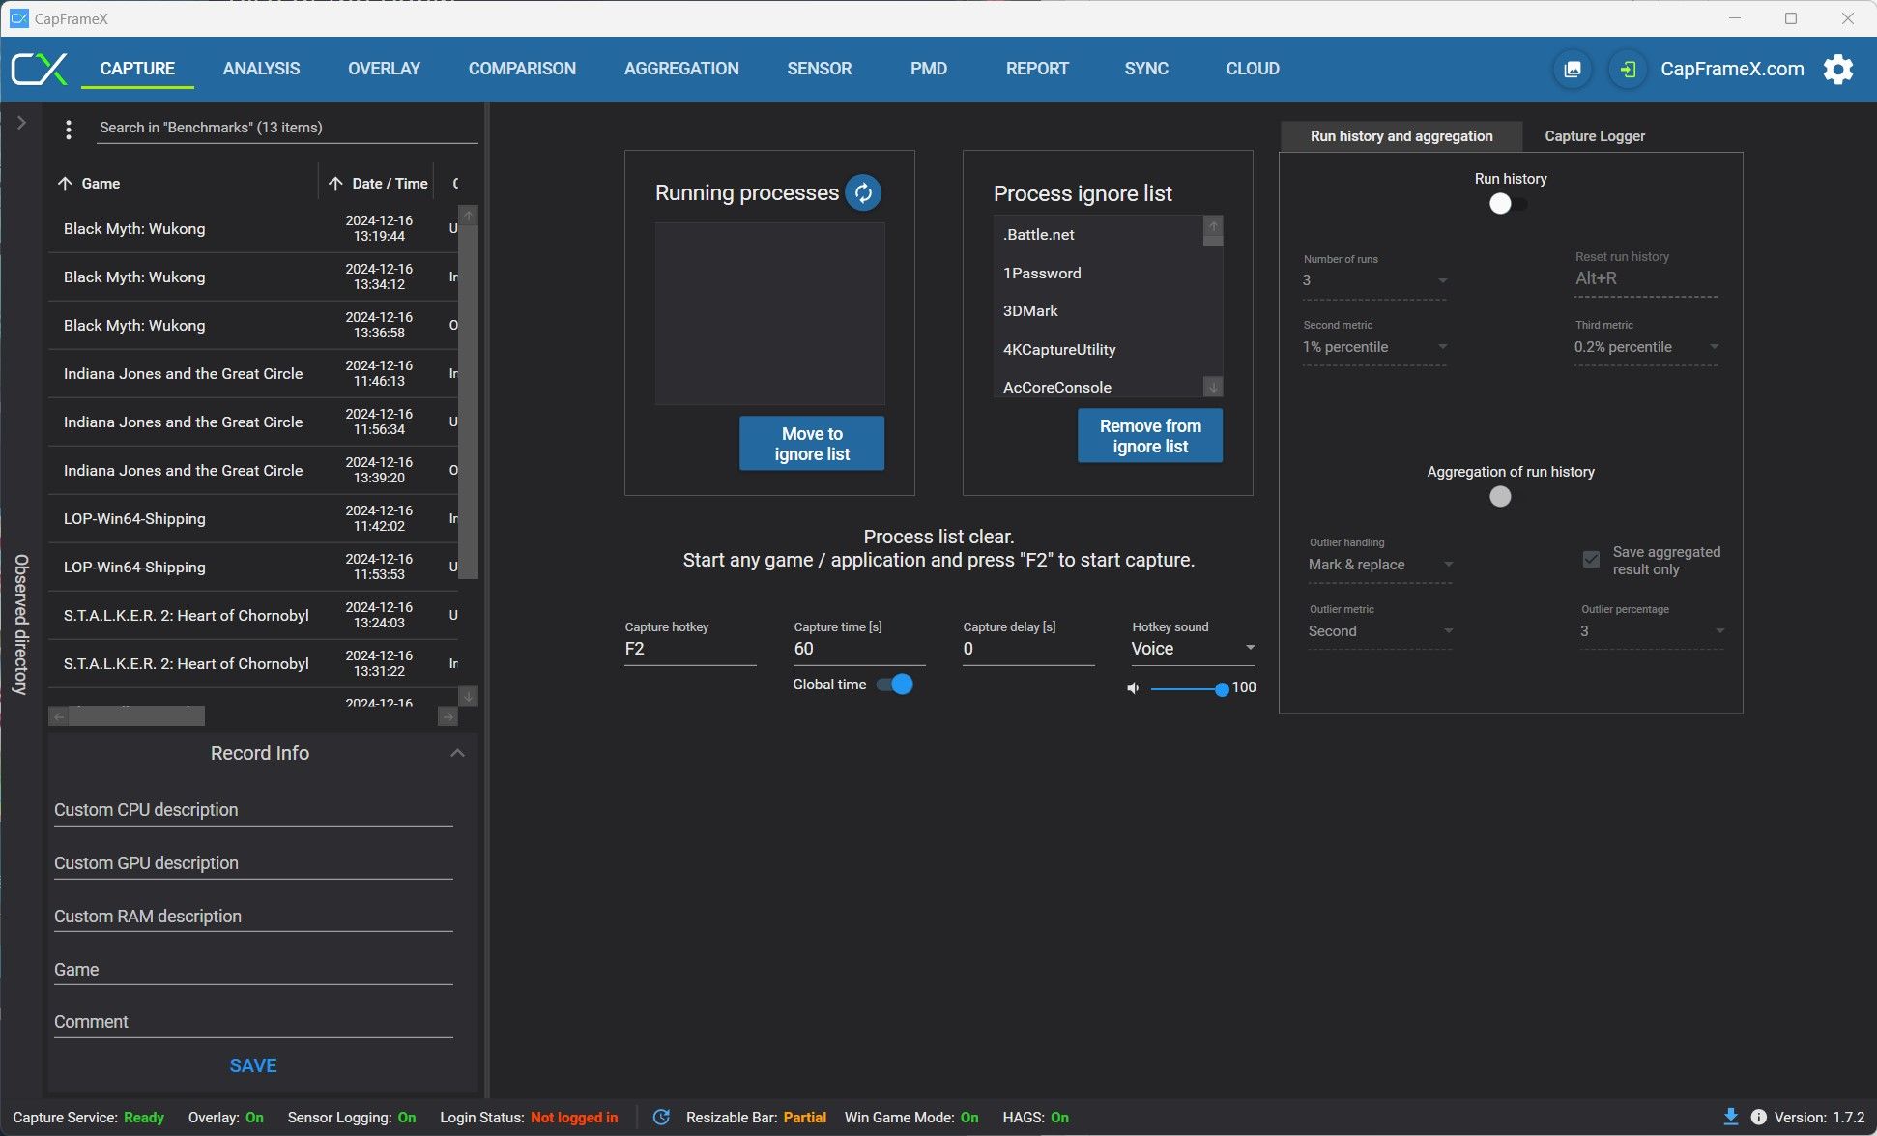Click the benchmark list horizontal scrollbar thumb
This screenshot has height=1136, width=1877.
[x=136, y=716]
